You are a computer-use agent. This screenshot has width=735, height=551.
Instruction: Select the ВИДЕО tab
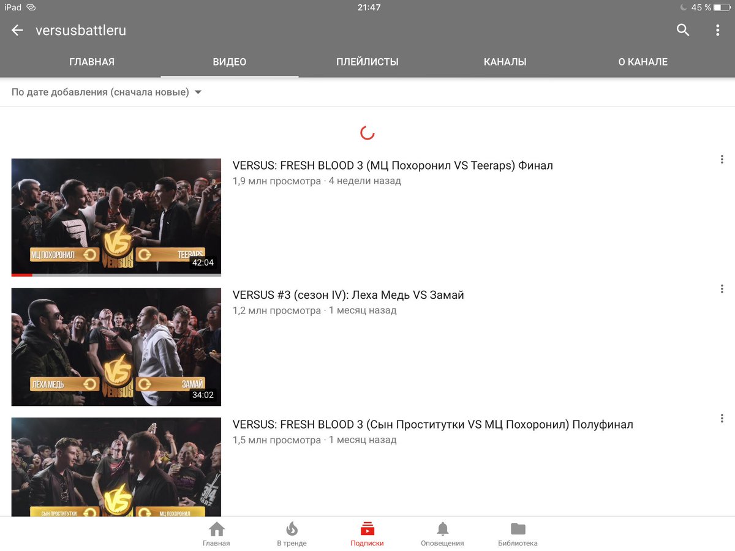coord(230,62)
